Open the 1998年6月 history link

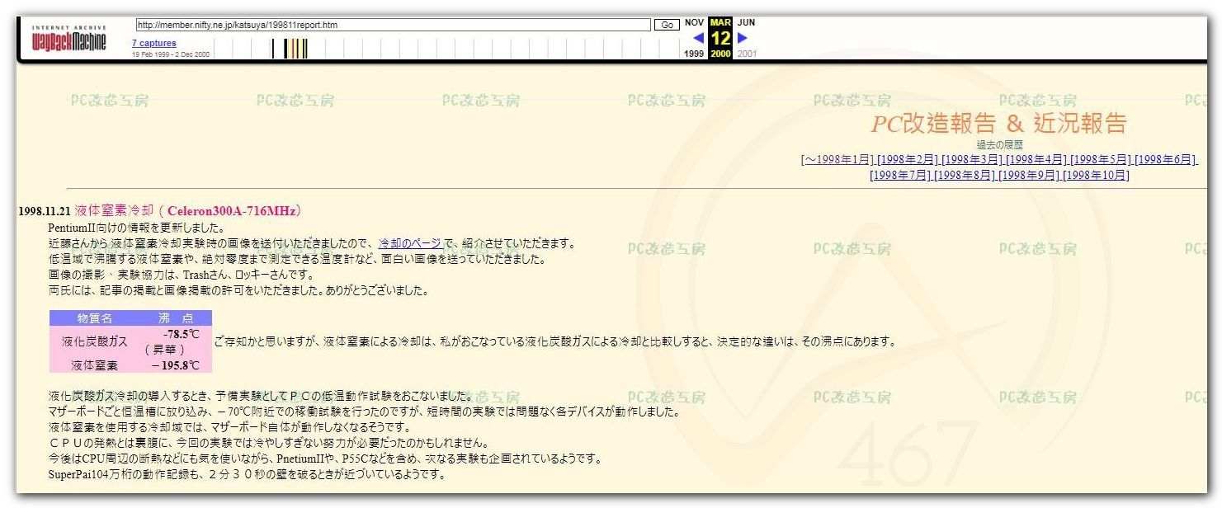pyautogui.click(x=1166, y=160)
